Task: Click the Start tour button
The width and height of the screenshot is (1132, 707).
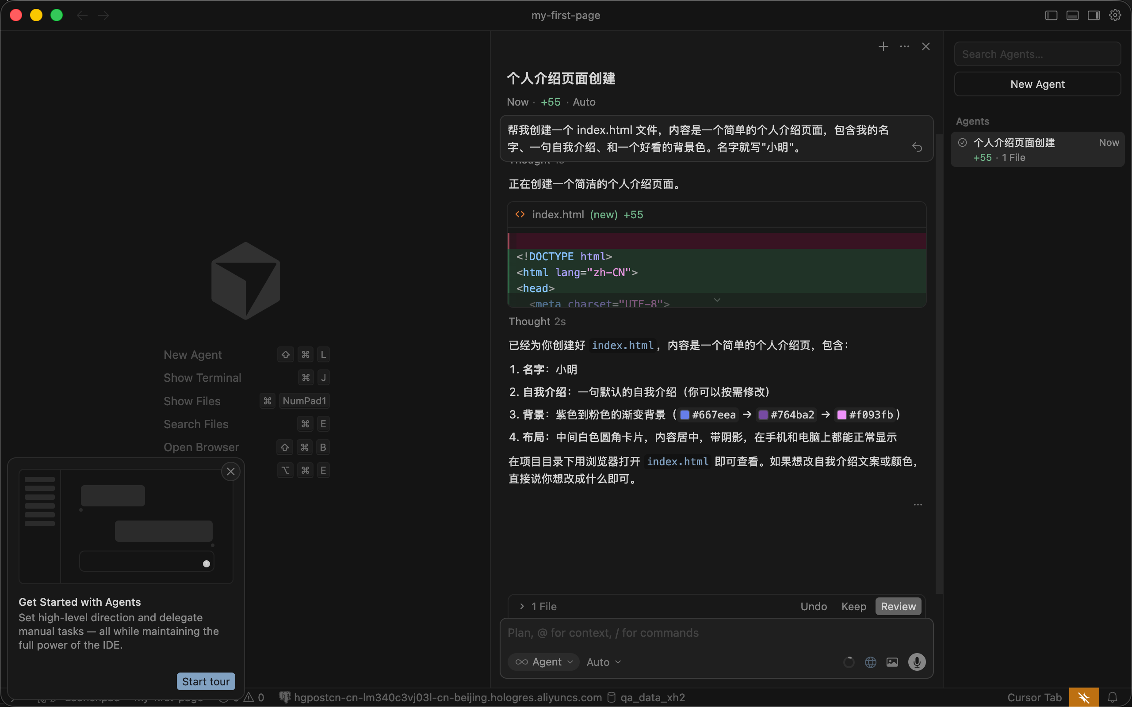Action: pos(206,681)
